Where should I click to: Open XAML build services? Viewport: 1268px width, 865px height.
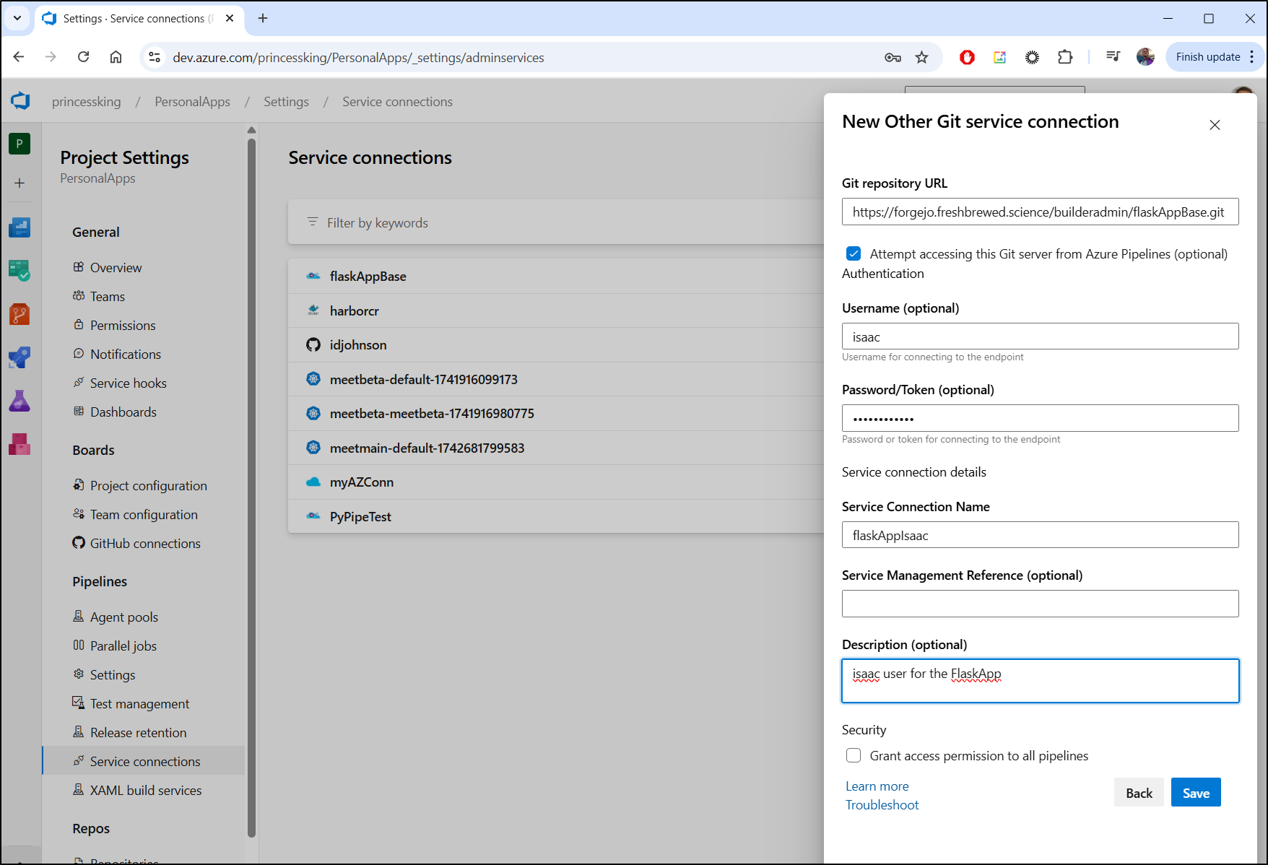point(144,790)
